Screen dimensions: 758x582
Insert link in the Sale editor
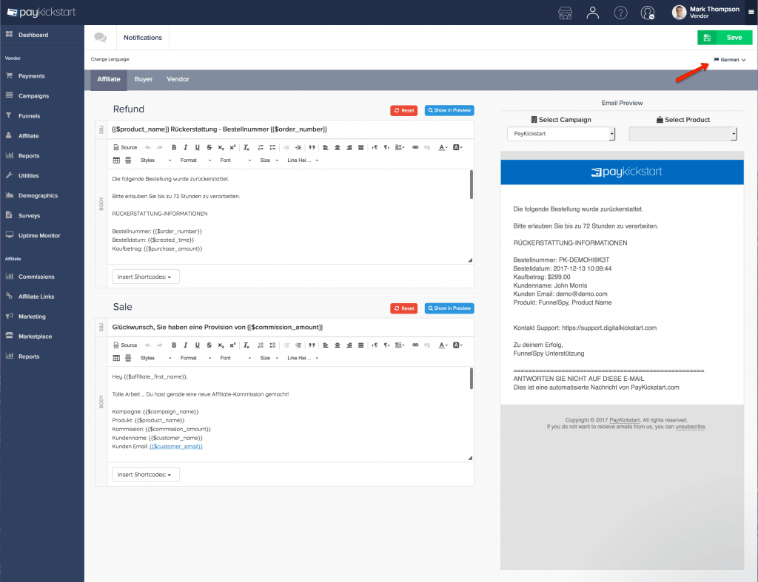point(415,345)
